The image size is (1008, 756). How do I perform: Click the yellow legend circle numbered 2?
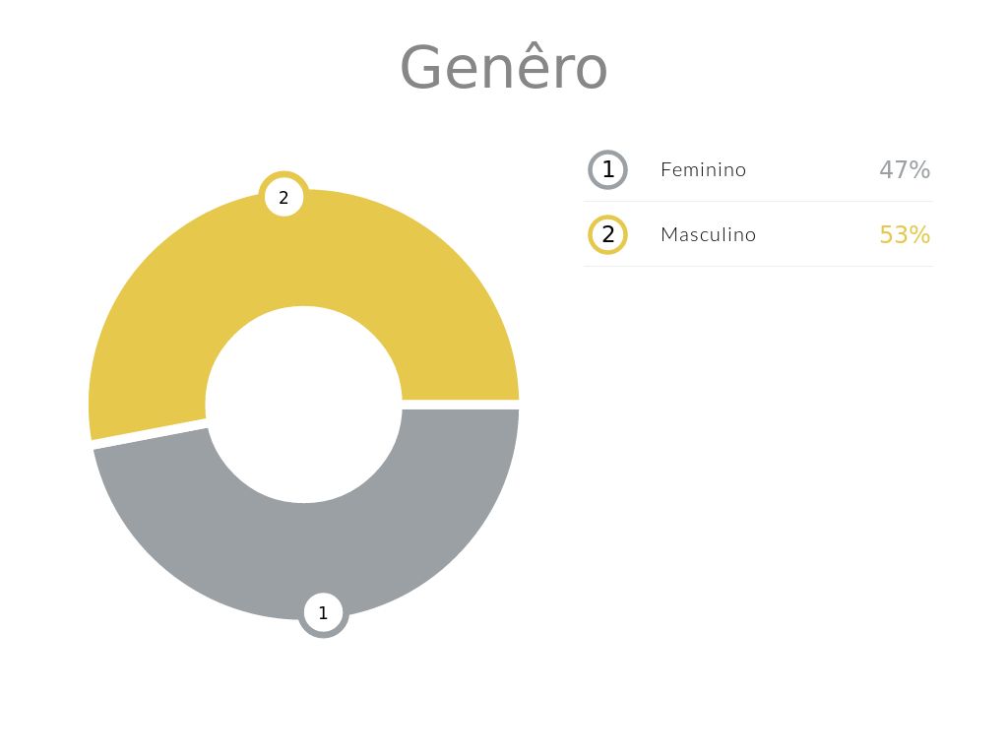608,234
